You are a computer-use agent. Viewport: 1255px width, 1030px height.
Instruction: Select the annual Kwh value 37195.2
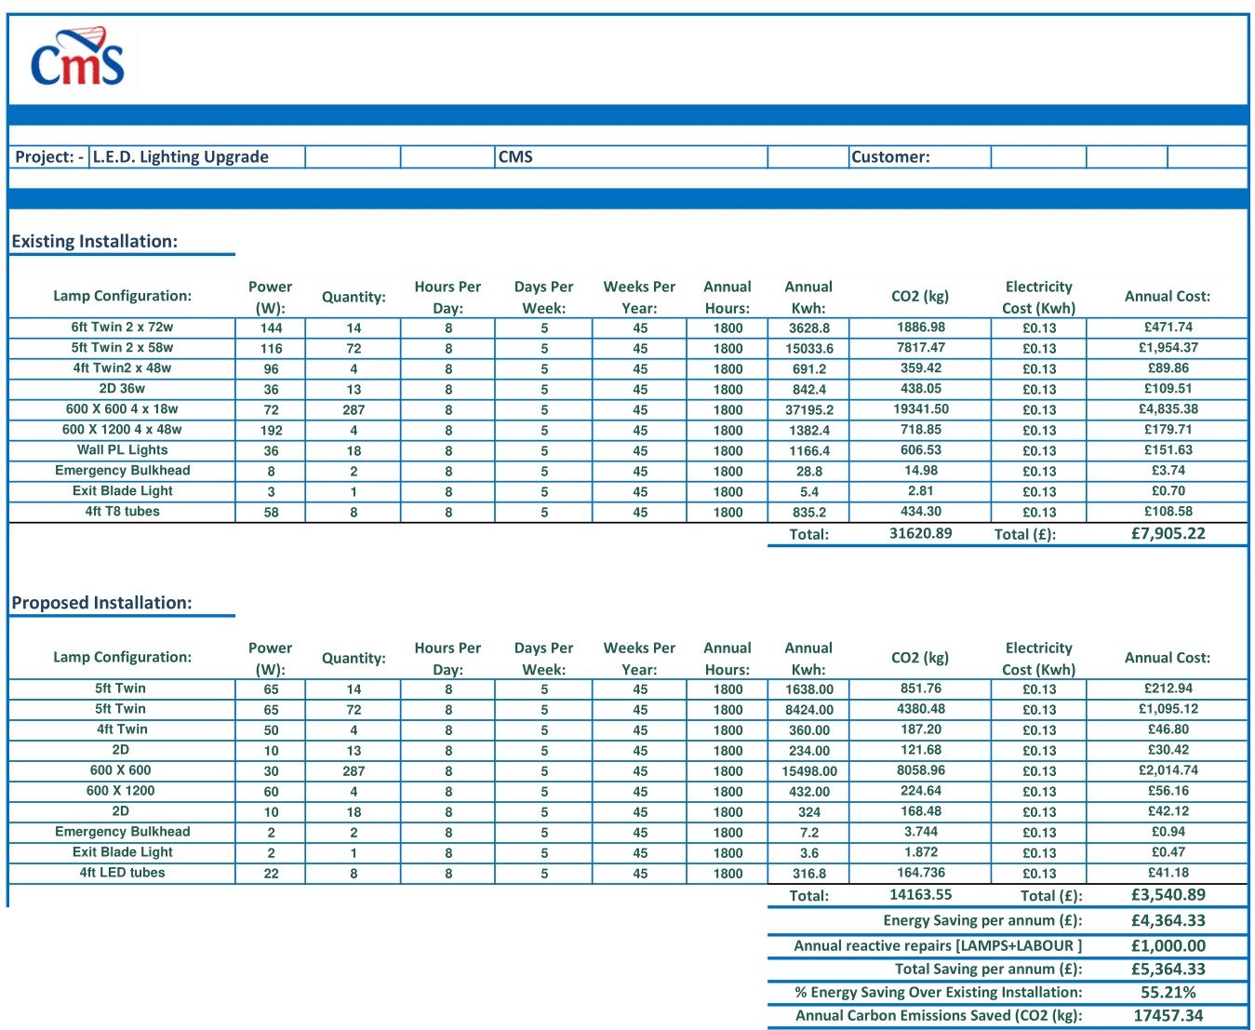809,409
